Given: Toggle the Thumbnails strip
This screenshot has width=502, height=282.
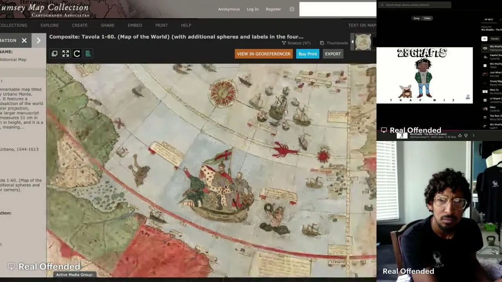Looking at the screenshot, I should pos(334,43).
